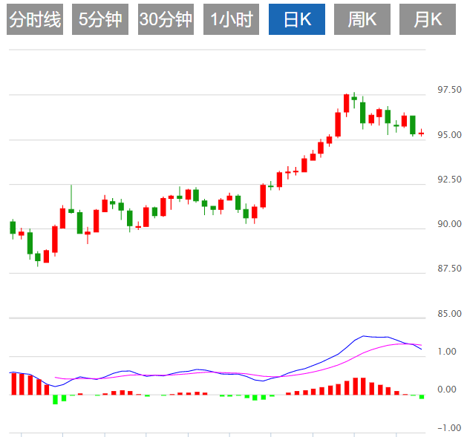Click the green candle with long upper wick near 92.50
Screen dimensions: 467x437
coord(71,211)
